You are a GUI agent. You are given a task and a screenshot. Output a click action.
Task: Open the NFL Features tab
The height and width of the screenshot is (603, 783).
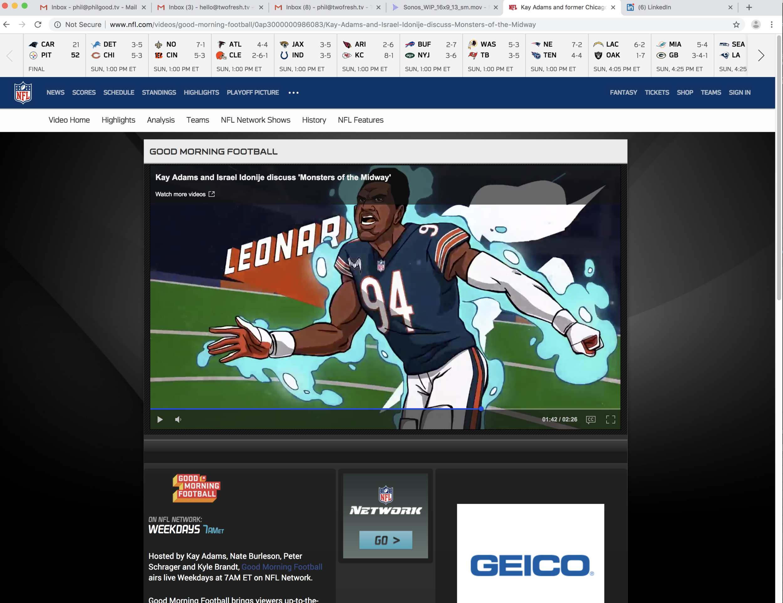[x=361, y=120]
